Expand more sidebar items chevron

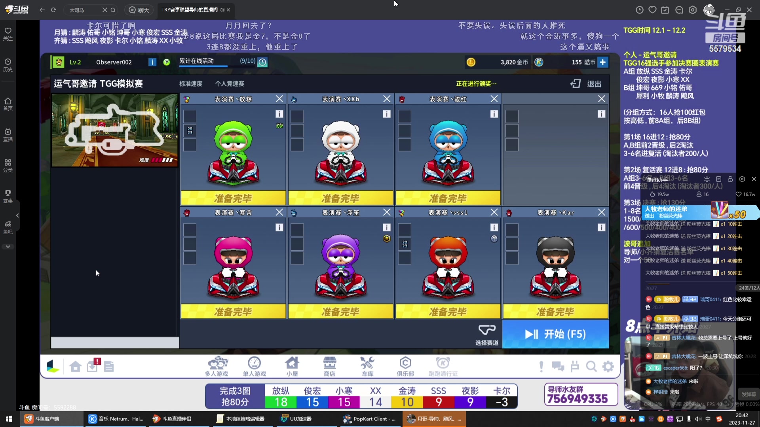[8, 246]
